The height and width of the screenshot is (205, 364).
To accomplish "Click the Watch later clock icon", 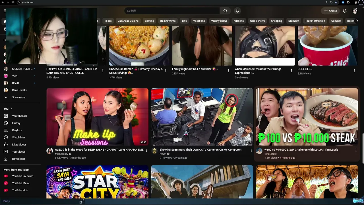I will pos(6,138).
